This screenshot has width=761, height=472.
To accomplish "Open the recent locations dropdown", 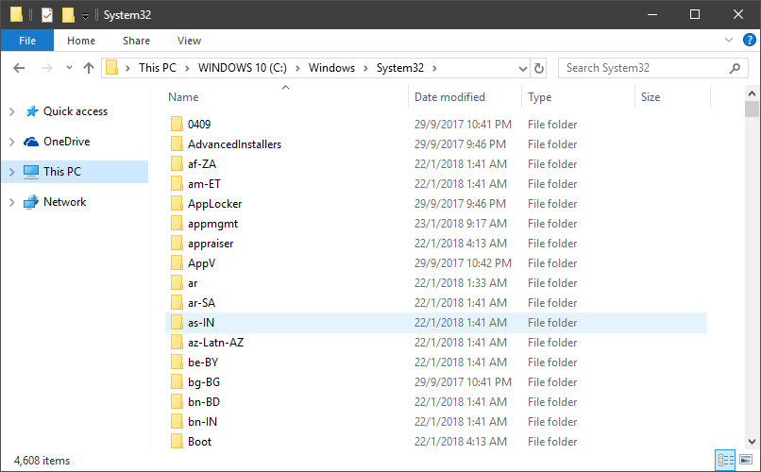I will 70,68.
